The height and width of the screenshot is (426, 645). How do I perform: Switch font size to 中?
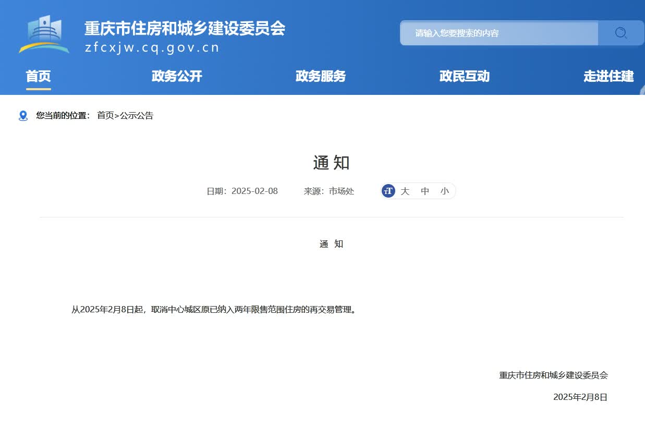[425, 191]
